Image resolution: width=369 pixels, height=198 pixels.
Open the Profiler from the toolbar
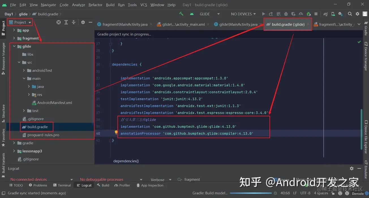click(301, 14)
